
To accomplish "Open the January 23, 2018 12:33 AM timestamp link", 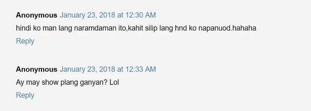I will 108,69.
